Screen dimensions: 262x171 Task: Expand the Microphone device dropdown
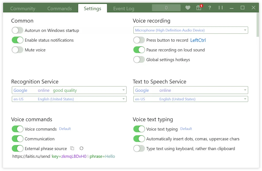[x=191, y=30]
